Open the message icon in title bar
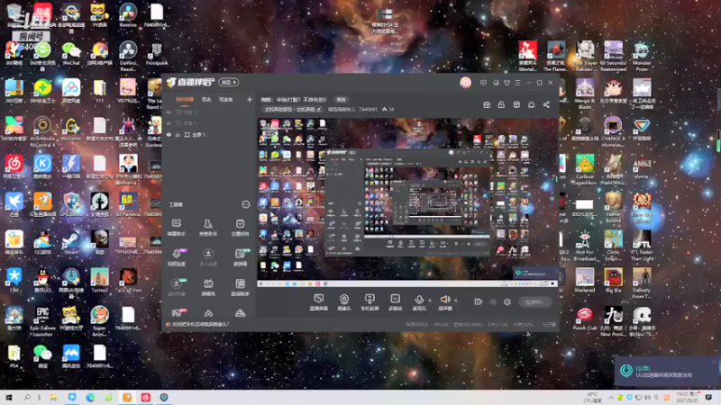 point(483,83)
